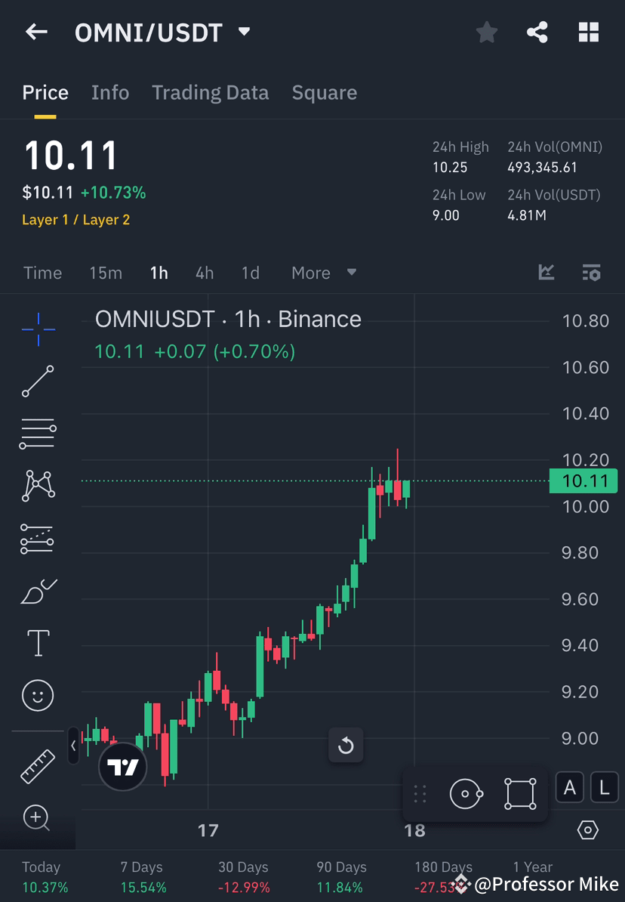This screenshot has height=902, width=625.
Task: Click the 1 Year performance label
Action: [532, 867]
